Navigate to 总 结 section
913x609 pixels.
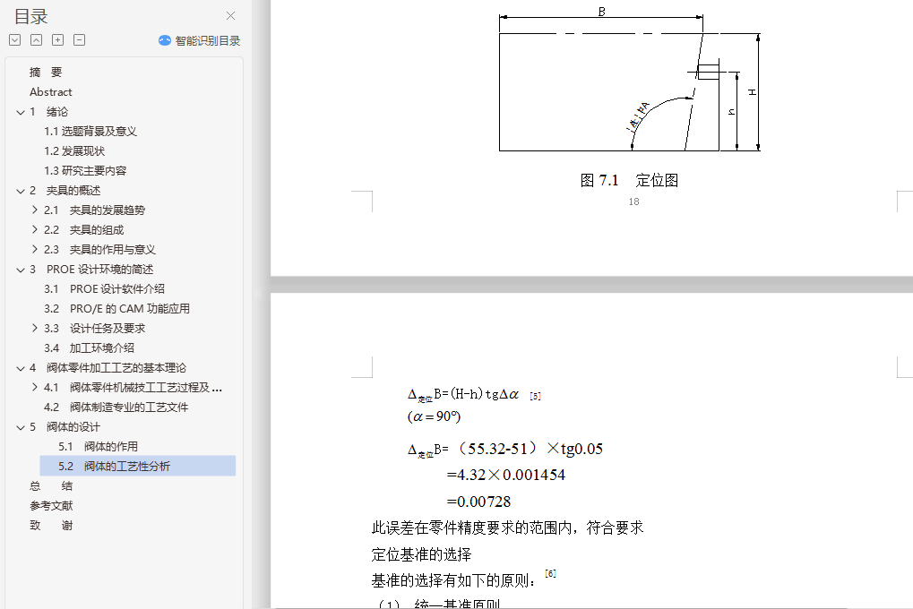tap(51, 486)
